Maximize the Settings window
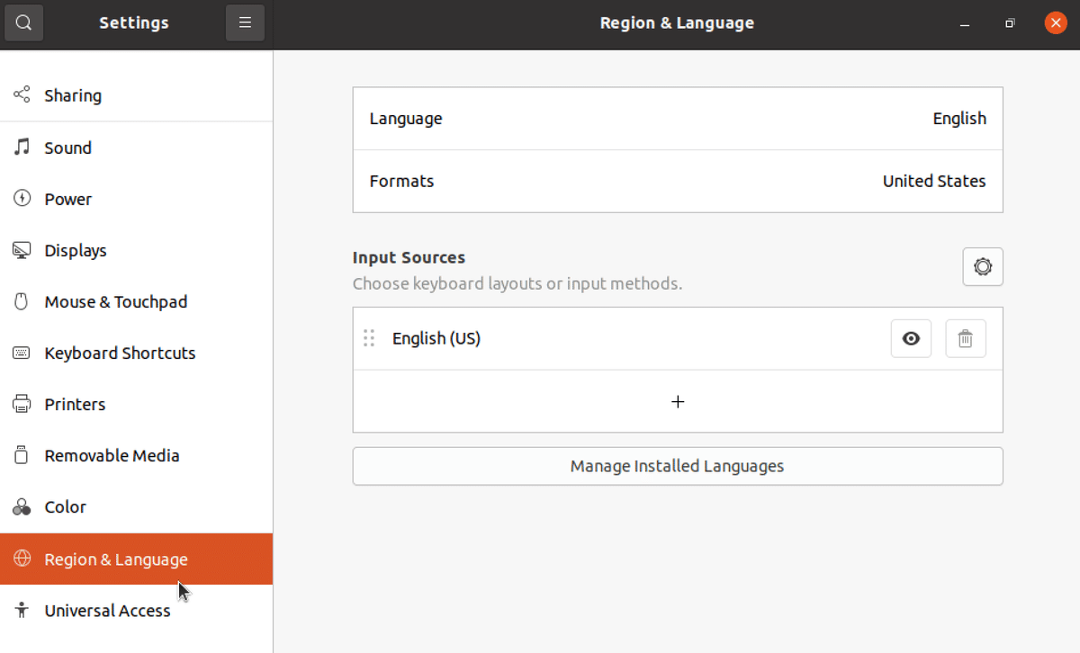 pyautogui.click(x=1010, y=23)
